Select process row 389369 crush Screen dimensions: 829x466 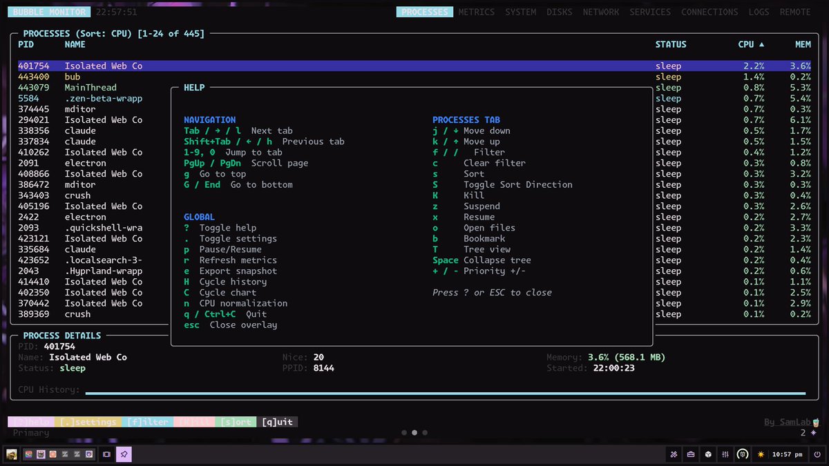click(414, 314)
